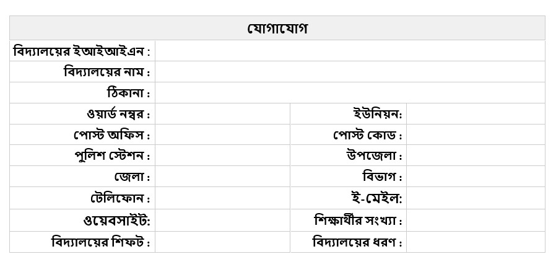
Task: Click the ঠিকানা label text
Action: coord(129,94)
